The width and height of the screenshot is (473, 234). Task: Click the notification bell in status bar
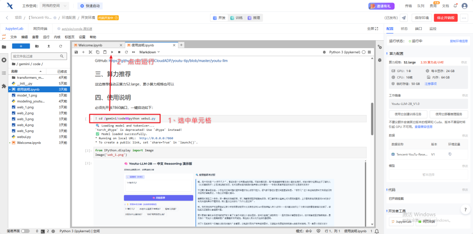(x=377, y=231)
